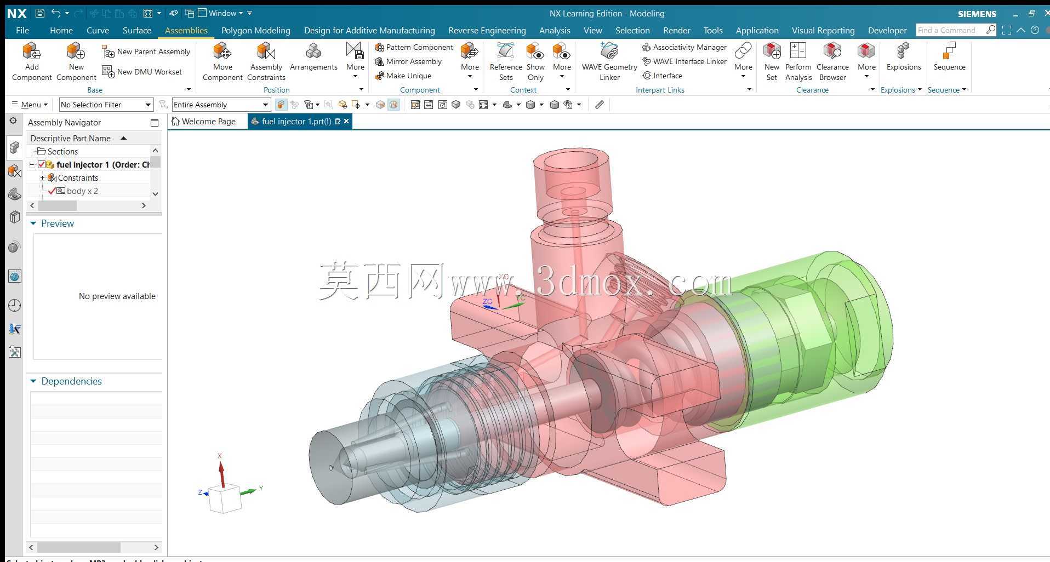The image size is (1050, 562).
Task: Switch to the Welcome Page tab
Action: [204, 122]
